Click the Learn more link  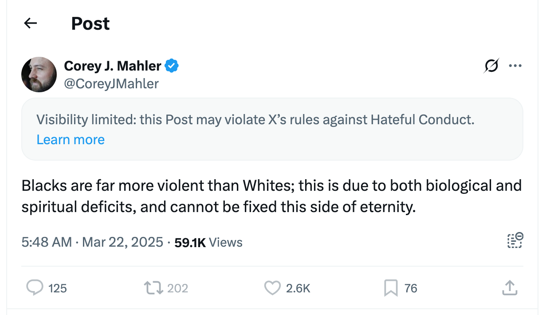point(71,140)
